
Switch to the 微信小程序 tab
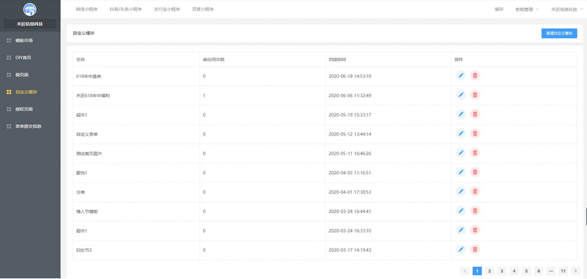(87, 10)
